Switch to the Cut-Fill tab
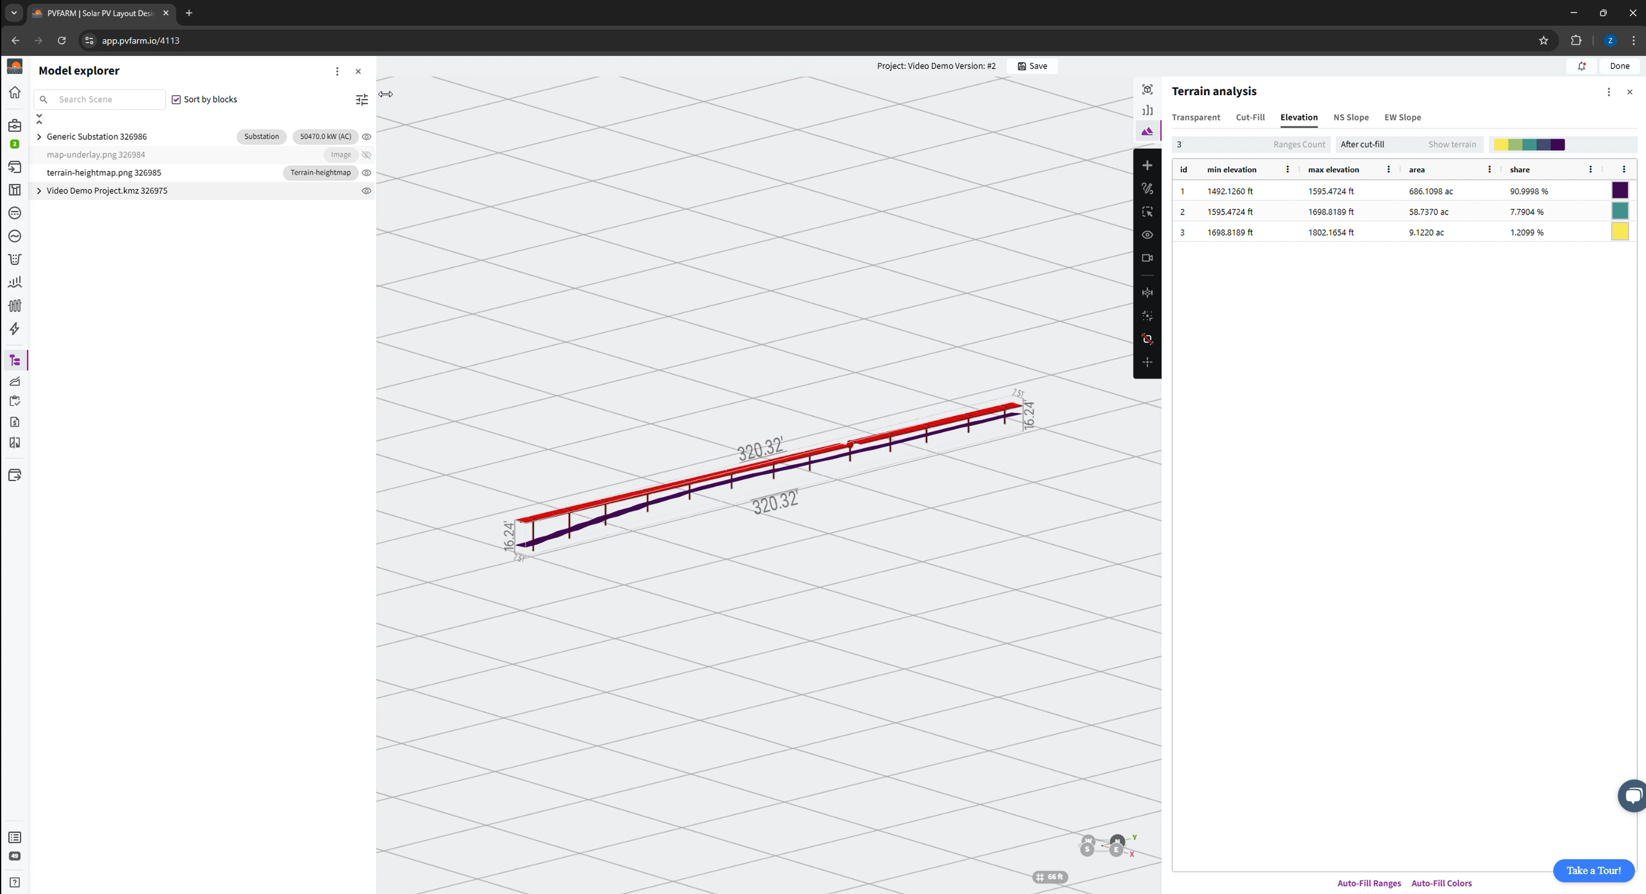 click(x=1250, y=118)
